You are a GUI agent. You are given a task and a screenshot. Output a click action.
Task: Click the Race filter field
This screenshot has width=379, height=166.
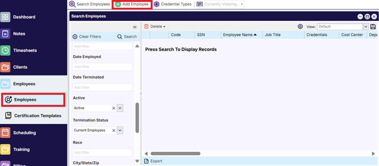(102, 153)
